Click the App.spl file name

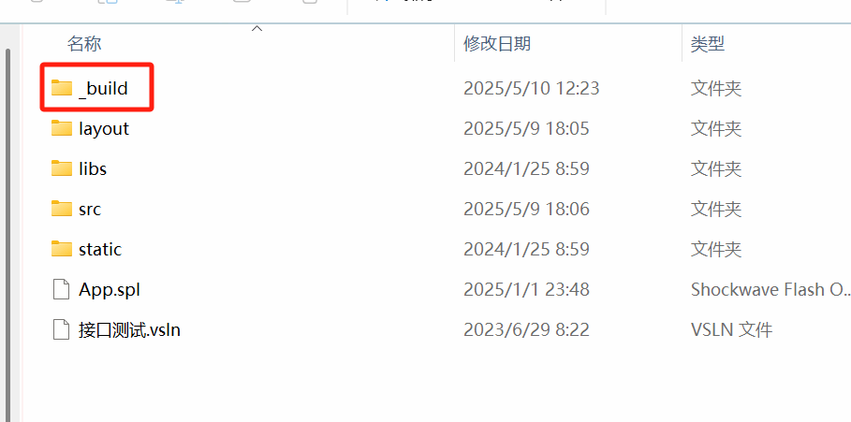click(x=110, y=290)
